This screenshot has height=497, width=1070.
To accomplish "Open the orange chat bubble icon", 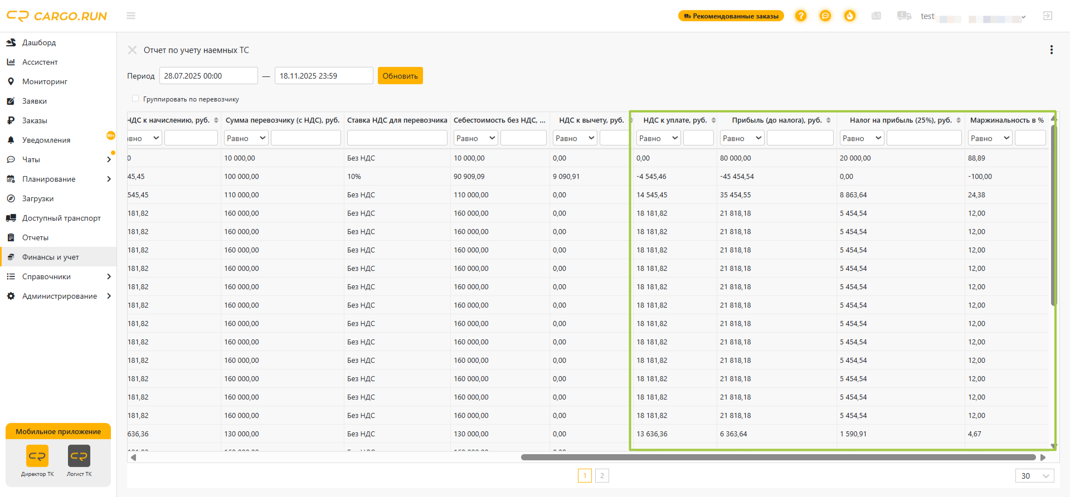I will click(x=825, y=16).
